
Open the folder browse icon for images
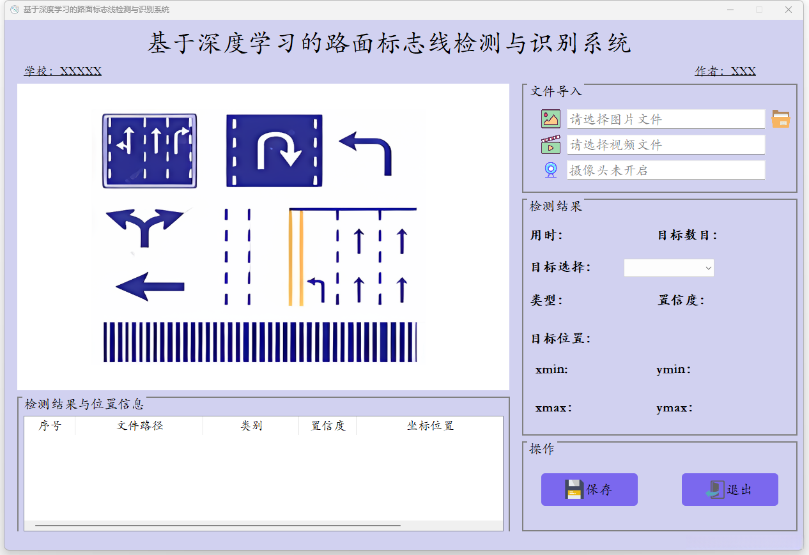(x=781, y=119)
